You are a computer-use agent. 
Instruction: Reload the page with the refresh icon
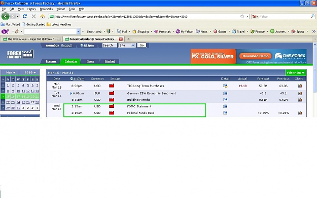click(x=25, y=16)
